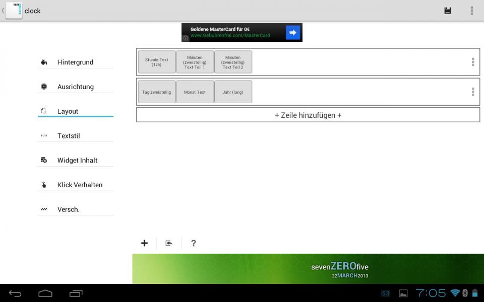Open the app overflow menu top right

(x=472, y=10)
